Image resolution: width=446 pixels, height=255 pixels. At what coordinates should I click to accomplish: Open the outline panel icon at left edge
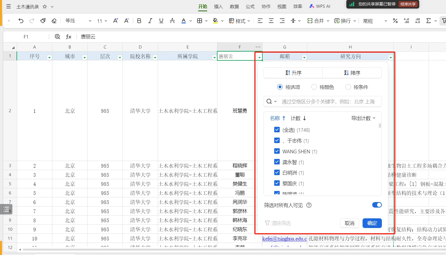(x=6, y=209)
